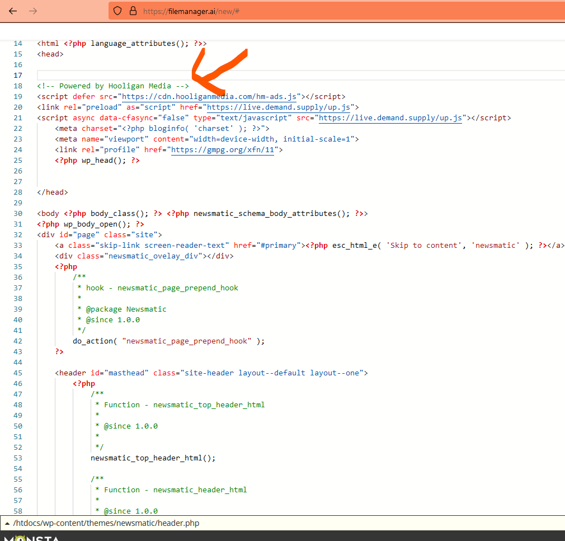This screenshot has width=565, height=541.
Task: Click the browser back arrow
Action: [13, 11]
